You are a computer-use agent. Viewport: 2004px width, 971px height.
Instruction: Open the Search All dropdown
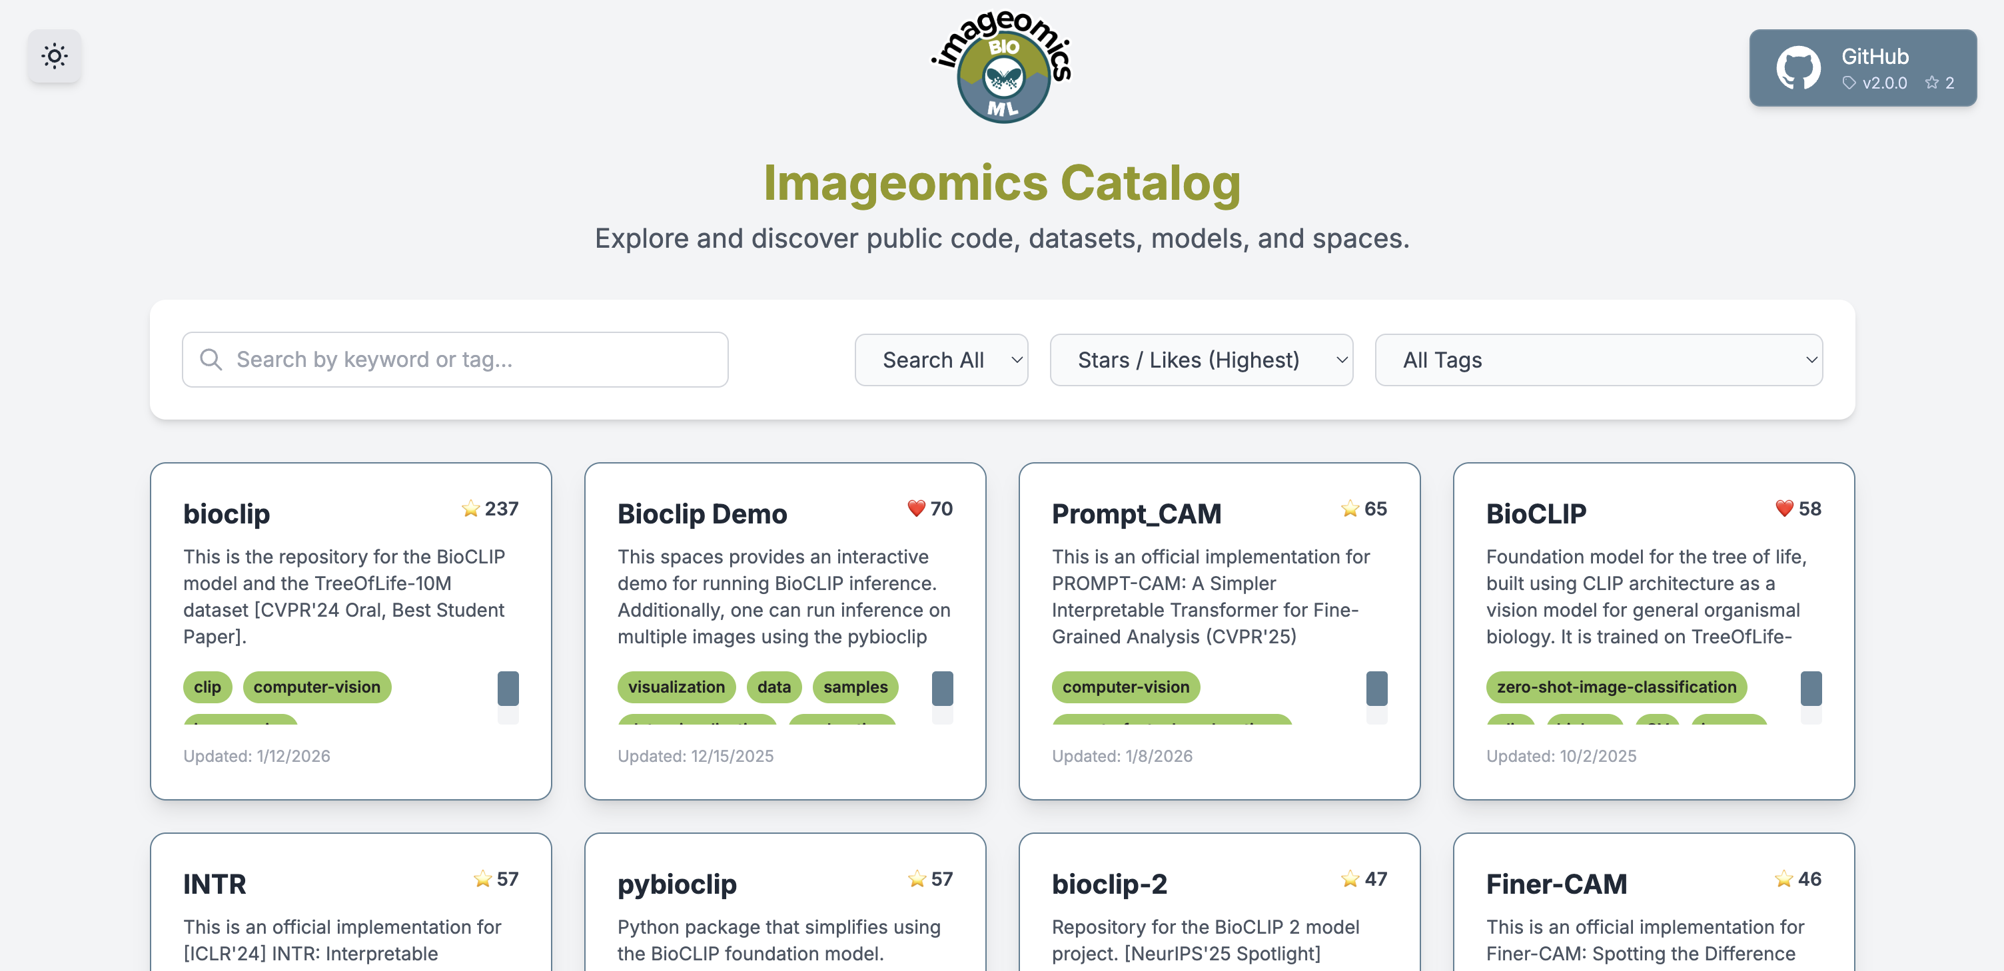(941, 359)
